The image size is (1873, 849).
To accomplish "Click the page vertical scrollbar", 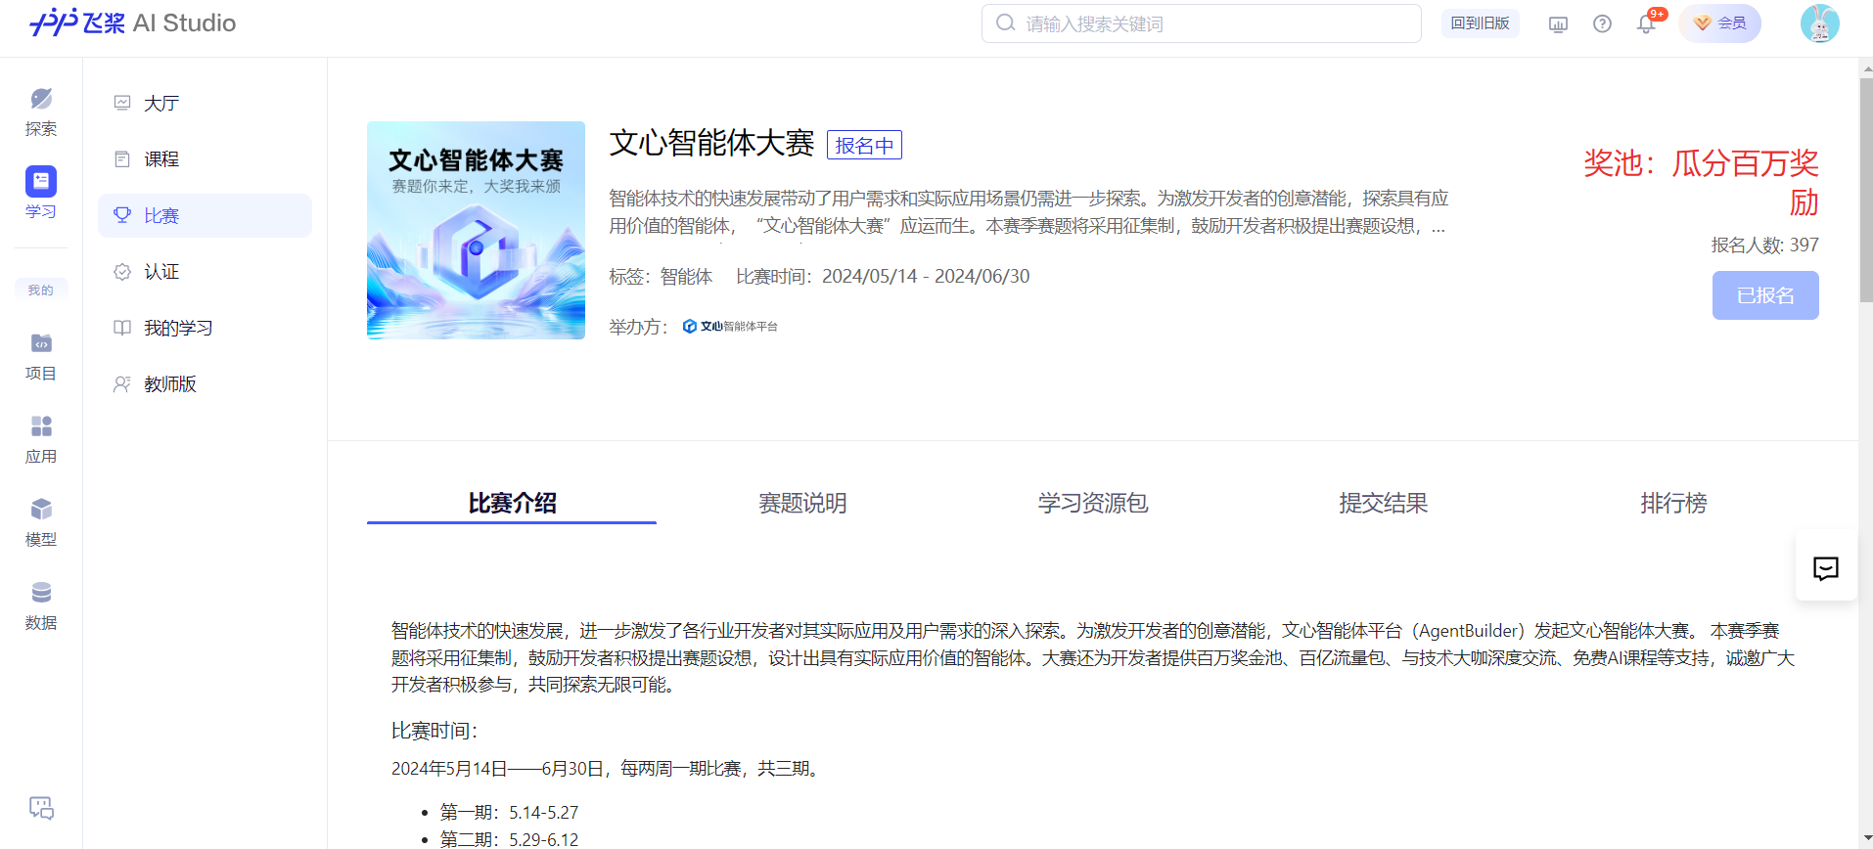I will click(1865, 191).
